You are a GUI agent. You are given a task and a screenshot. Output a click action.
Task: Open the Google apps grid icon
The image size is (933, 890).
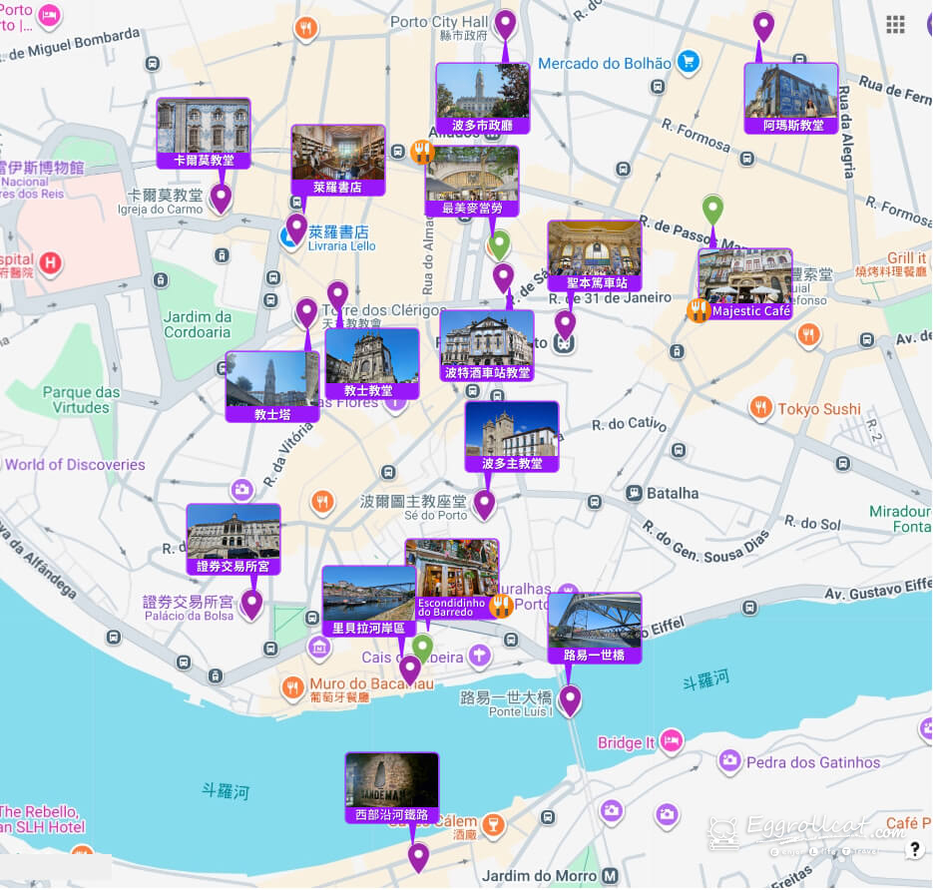896,25
